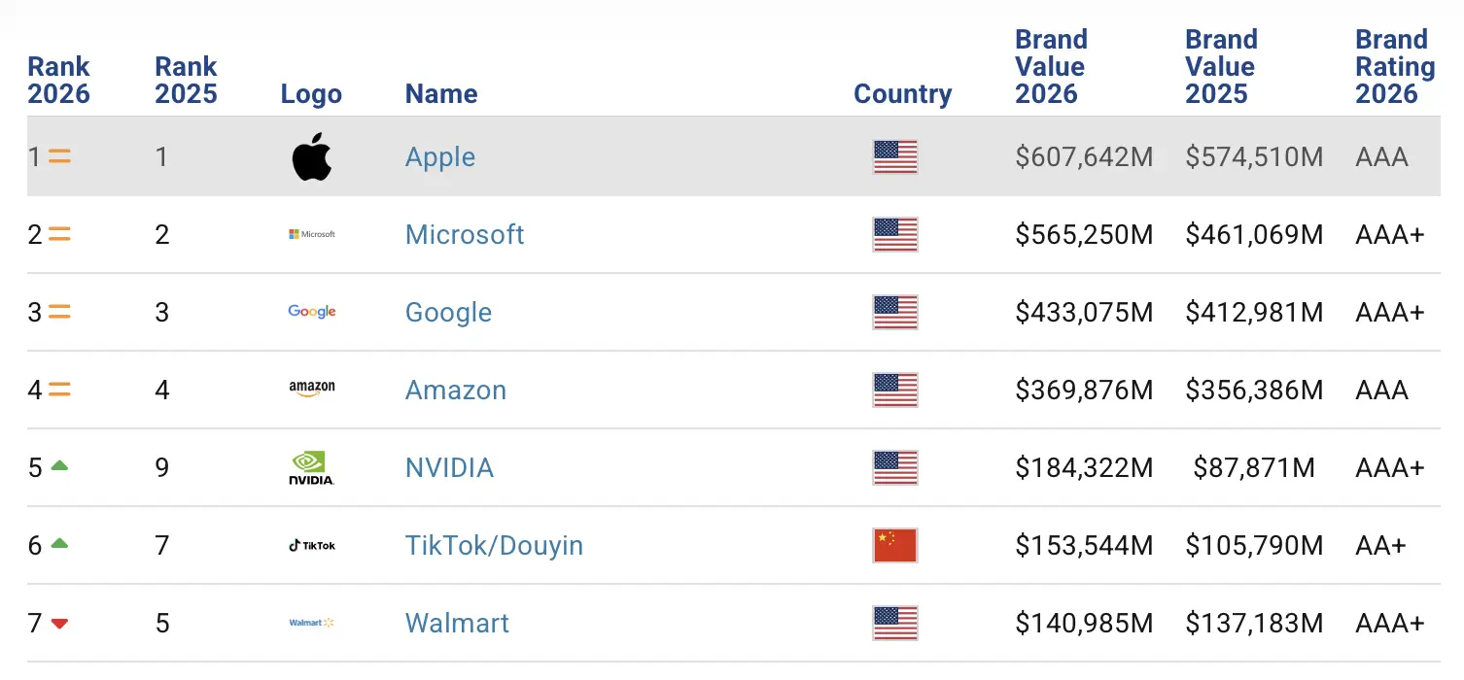Open the Walmart brand link
This screenshot has width=1464, height=680.
[457, 624]
